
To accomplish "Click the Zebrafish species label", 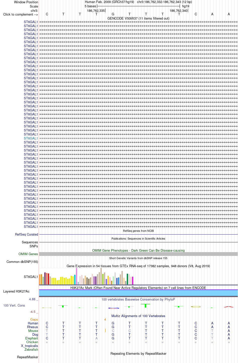I will click(31, 349).
